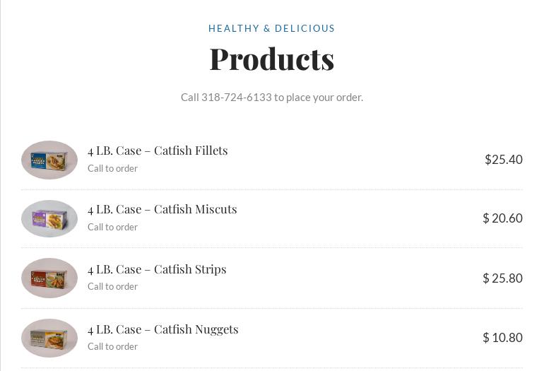Click "Call to order" under Catfish Strips
The height and width of the screenshot is (371, 544).
112,287
